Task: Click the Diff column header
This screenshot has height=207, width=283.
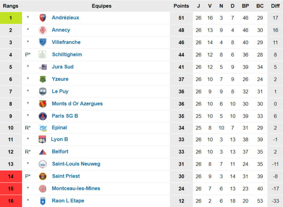Action: click(x=275, y=6)
